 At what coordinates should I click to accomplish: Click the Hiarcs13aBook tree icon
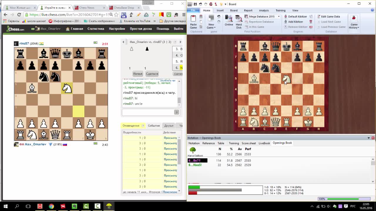193,150
